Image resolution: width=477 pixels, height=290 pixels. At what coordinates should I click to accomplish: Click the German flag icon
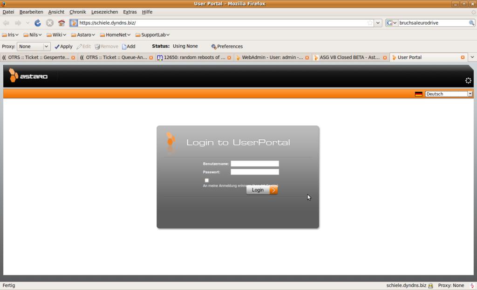[x=419, y=94]
